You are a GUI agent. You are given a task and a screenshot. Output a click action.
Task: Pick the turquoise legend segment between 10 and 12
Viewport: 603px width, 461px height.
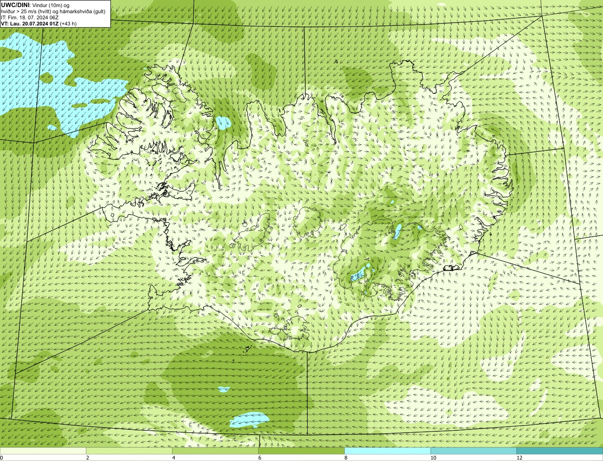coord(474,451)
